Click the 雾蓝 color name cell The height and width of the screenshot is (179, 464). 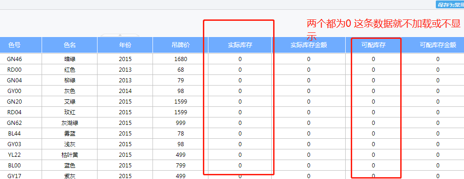click(x=70, y=134)
